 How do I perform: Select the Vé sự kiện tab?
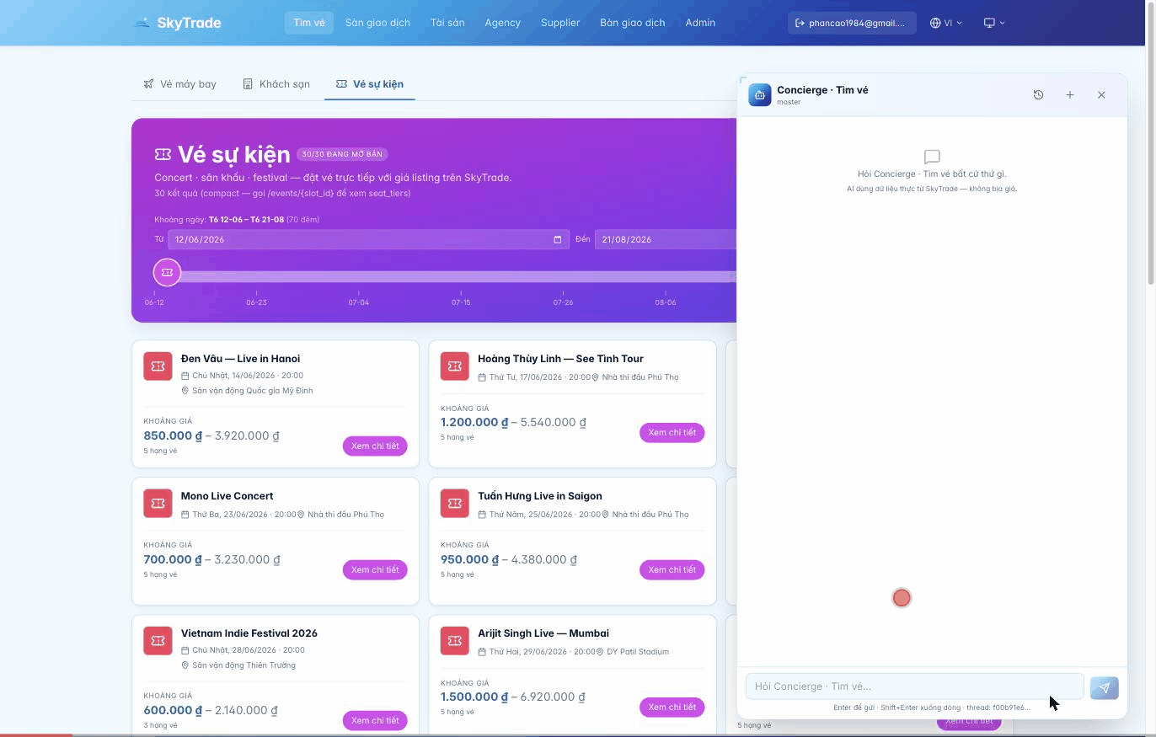(x=370, y=84)
